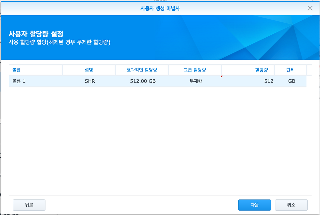Go back with the 뒤로 button

click(29, 205)
